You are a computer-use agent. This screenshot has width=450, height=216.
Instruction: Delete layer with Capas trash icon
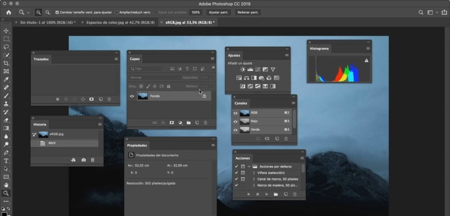[x=205, y=123]
